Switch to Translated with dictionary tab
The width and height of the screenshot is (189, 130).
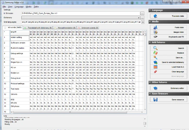[38, 28]
